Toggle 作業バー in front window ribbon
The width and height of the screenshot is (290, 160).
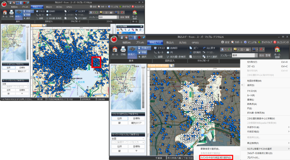click(144, 48)
